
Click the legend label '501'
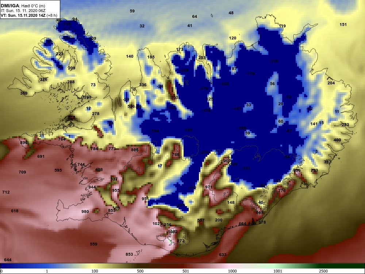coord(186,271)
